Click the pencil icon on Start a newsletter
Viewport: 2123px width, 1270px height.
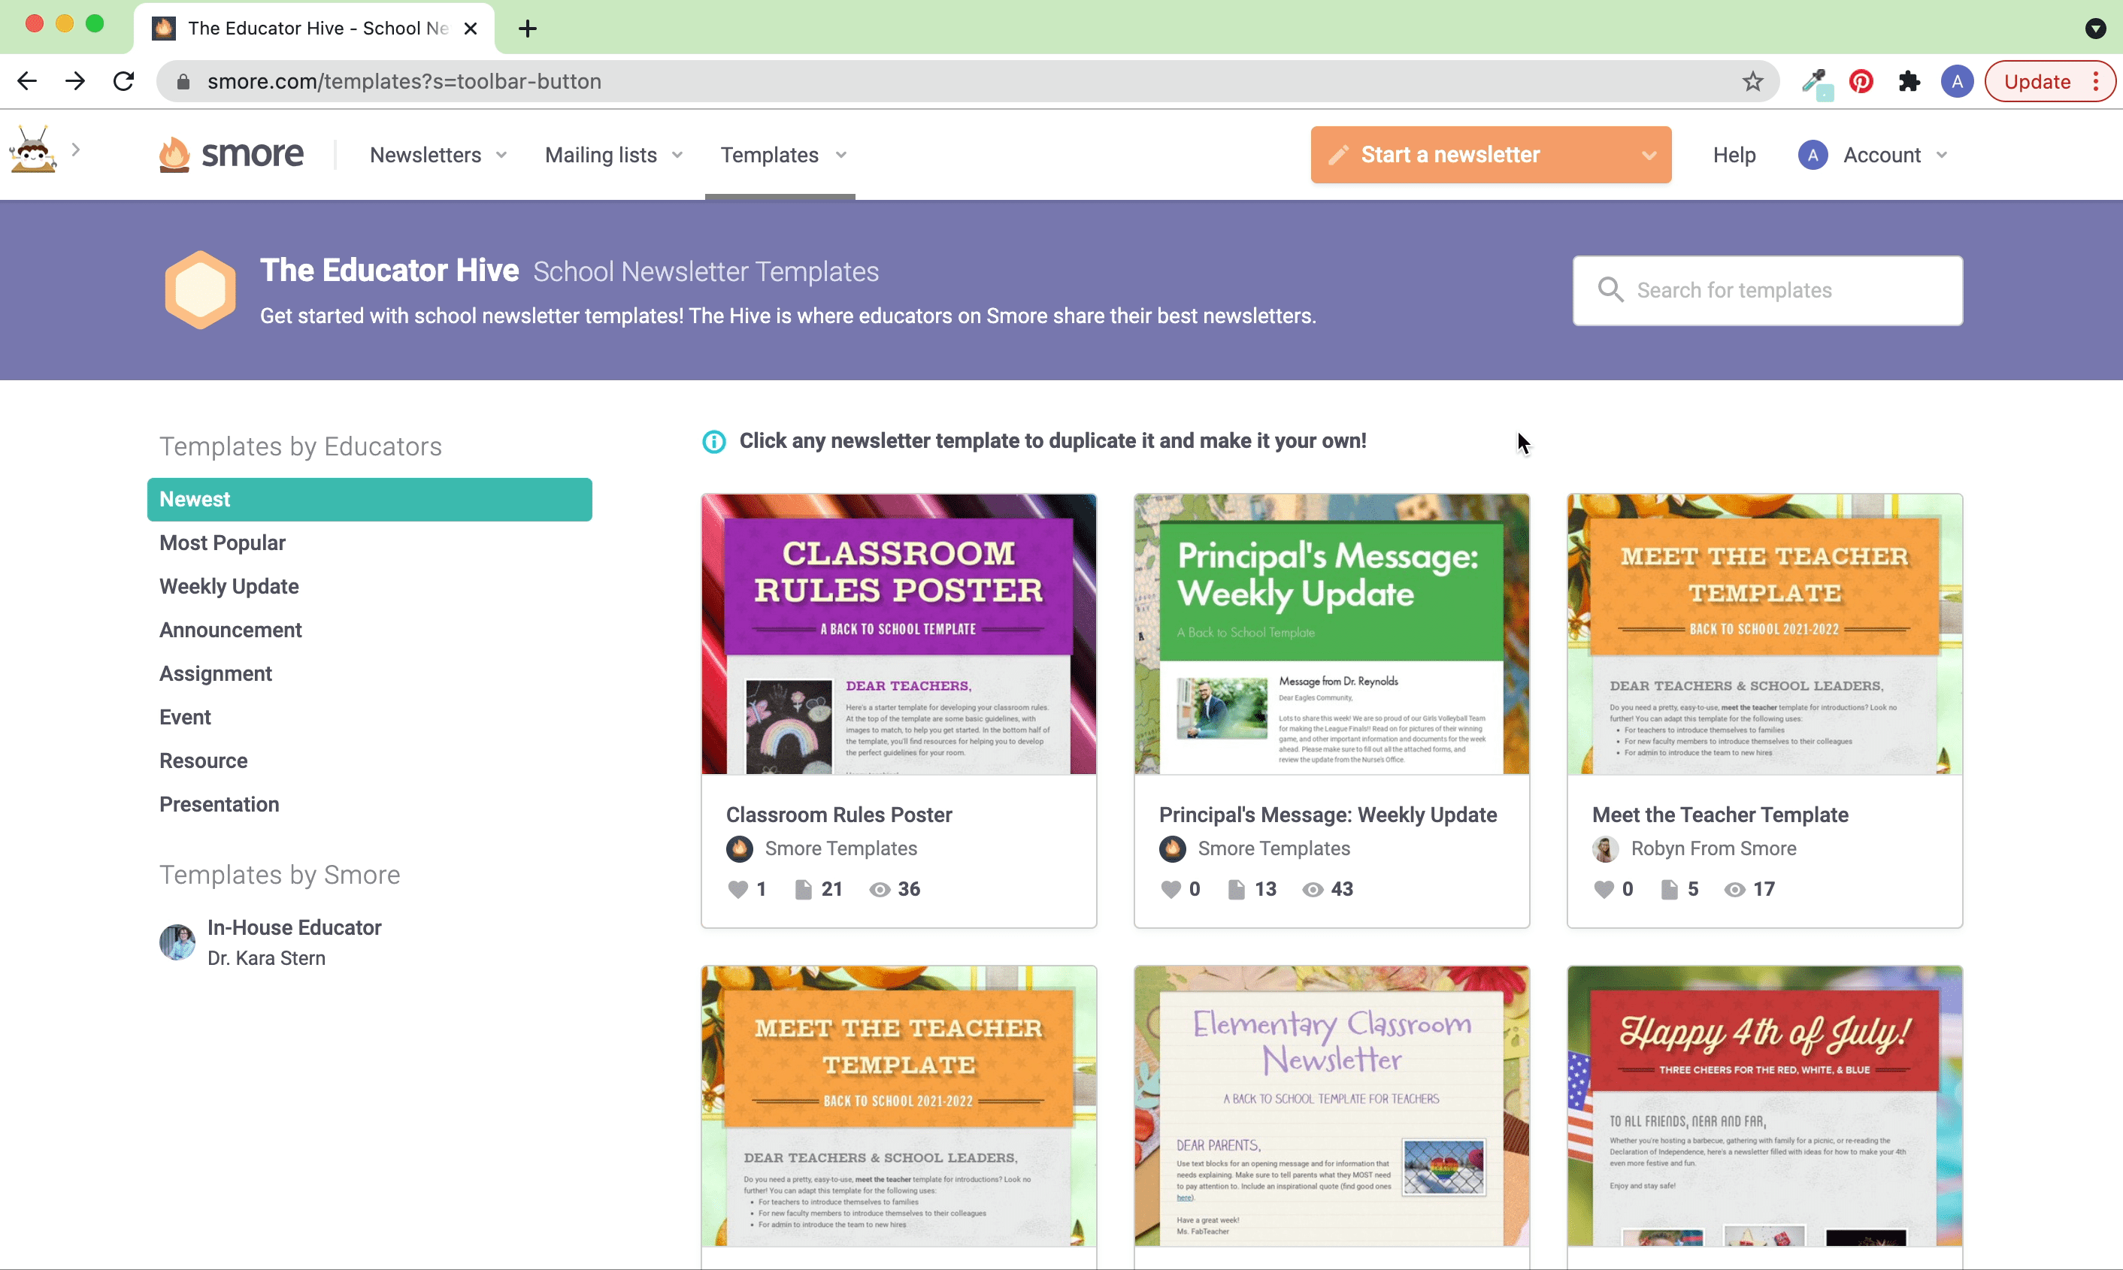1335,154
